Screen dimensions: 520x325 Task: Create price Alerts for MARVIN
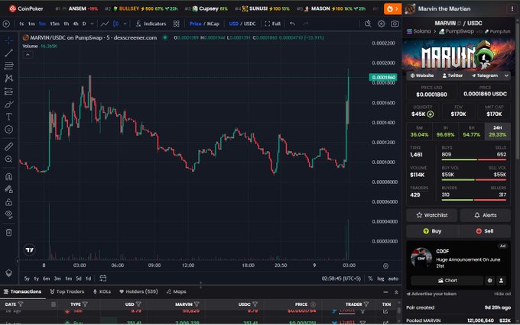tap(485, 215)
